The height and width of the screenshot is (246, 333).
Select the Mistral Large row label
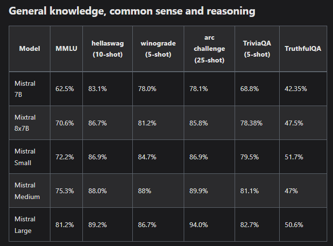25,225
